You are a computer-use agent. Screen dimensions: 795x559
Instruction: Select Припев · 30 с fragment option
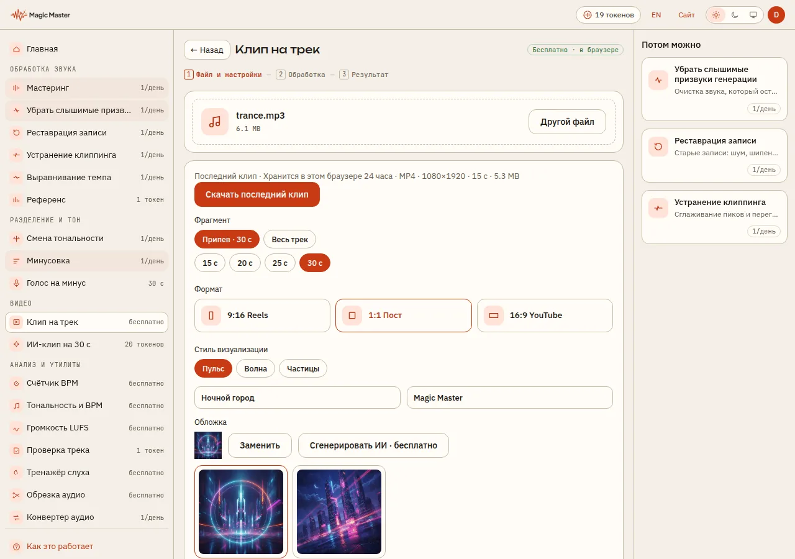(227, 239)
